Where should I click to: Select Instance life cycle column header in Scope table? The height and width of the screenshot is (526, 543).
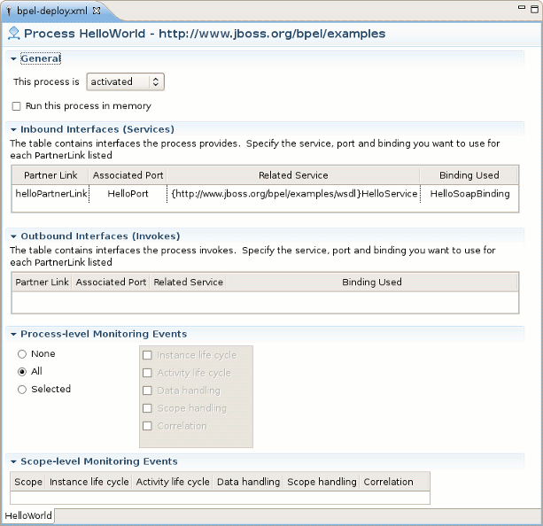[x=89, y=482]
